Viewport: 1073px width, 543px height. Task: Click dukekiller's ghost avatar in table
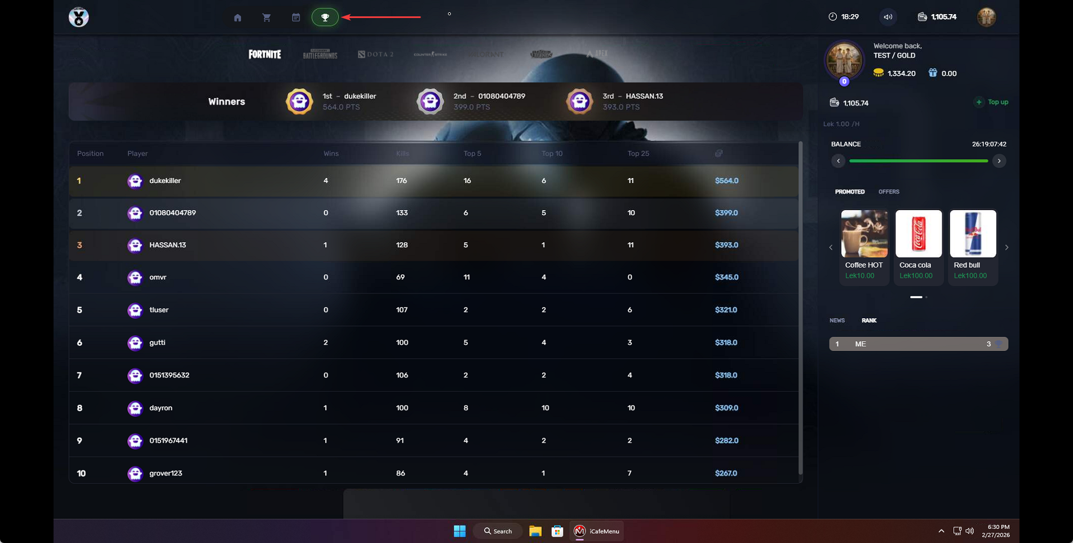135,181
